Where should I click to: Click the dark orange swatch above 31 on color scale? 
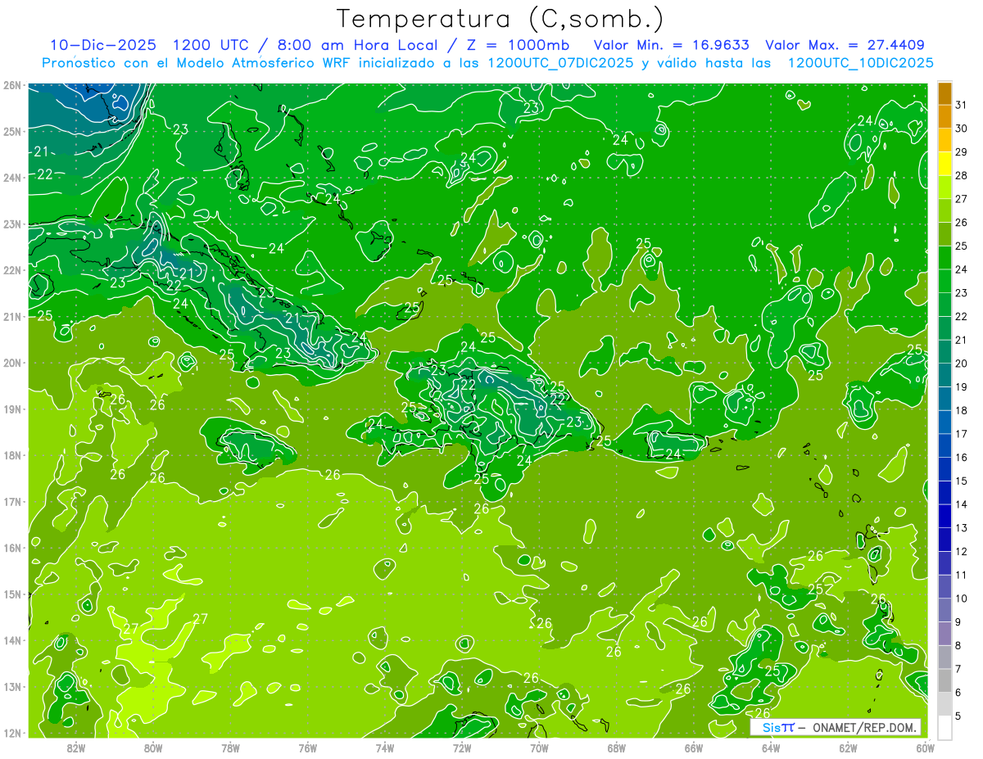click(944, 93)
